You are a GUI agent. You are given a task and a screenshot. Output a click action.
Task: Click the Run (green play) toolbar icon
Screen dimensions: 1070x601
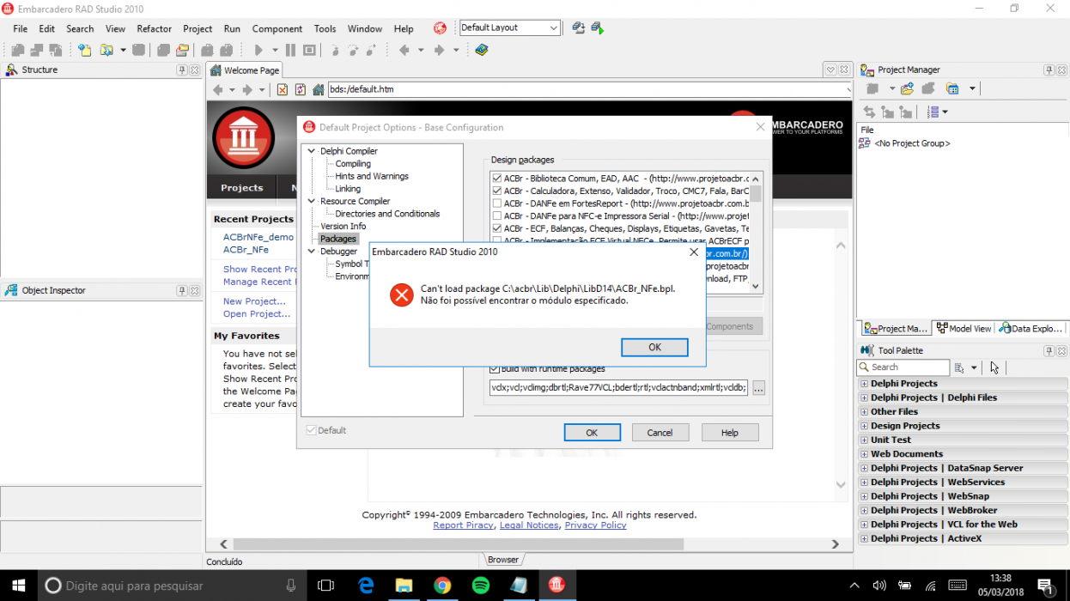tap(258, 51)
